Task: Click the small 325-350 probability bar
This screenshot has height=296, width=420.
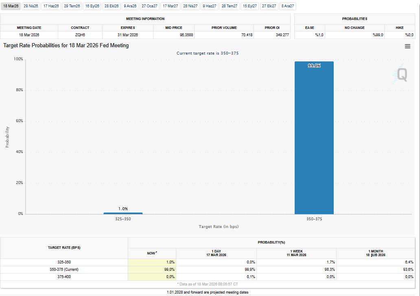Action: click(123, 213)
